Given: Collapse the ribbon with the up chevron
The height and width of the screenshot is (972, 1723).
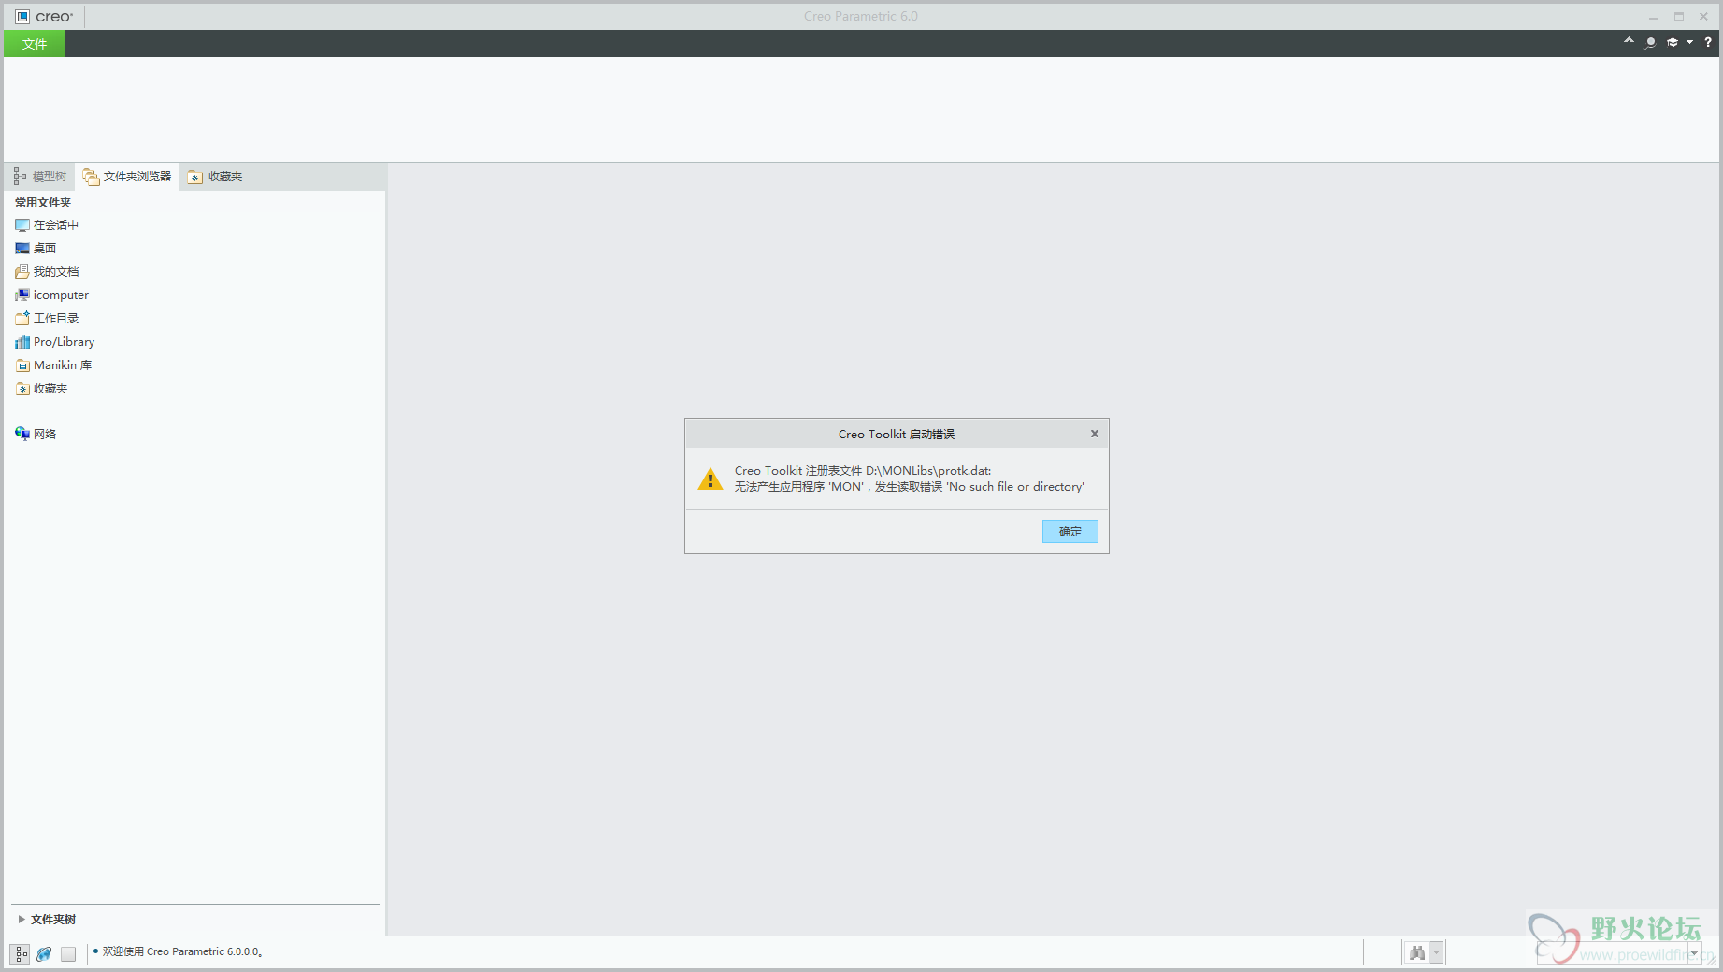Looking at the screenshot, I should pos(1629,42).
